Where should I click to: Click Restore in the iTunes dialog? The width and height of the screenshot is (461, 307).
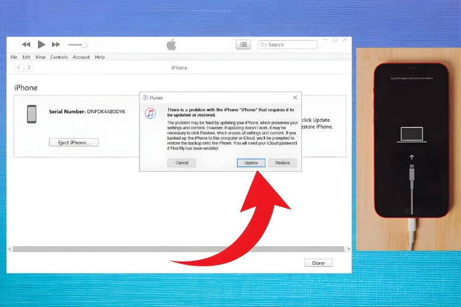pos(283,163)
